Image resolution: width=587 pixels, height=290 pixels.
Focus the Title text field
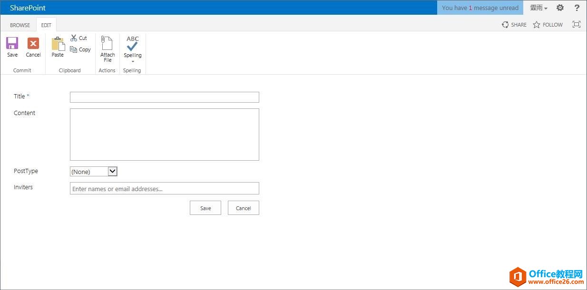click(165, 97)
